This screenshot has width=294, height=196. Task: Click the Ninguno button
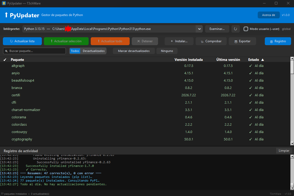click(x=167, y=51)
